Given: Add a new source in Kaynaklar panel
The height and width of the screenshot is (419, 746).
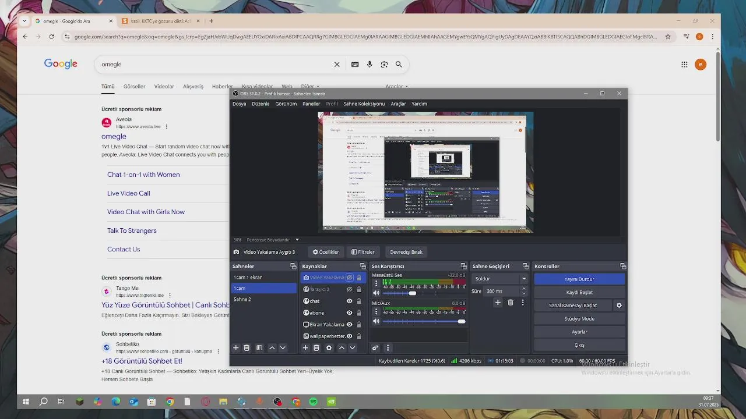Looking at the screenshot, I should [305, 348].
